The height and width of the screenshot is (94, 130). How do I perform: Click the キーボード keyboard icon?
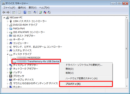(11, 40)
